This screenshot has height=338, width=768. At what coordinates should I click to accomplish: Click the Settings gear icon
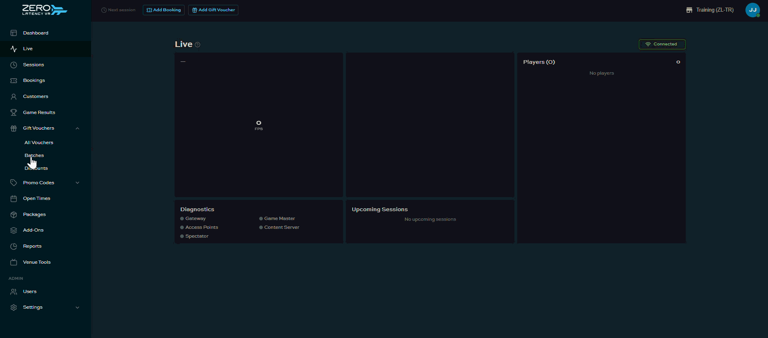click(x=14, y=307)
